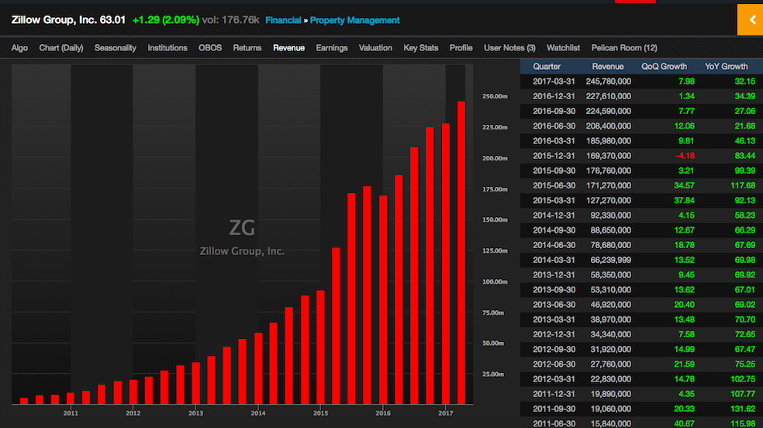Click the 75.25 YoY growth value
Image resolution: width=763 pixels, height=428 pixels.
point(745,364)
